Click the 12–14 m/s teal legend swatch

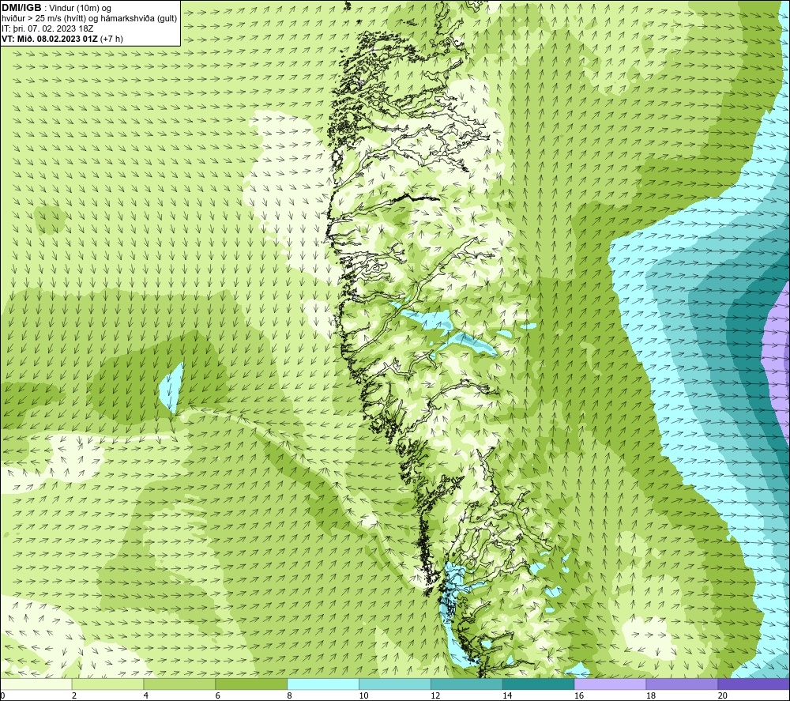coord(467,684)
